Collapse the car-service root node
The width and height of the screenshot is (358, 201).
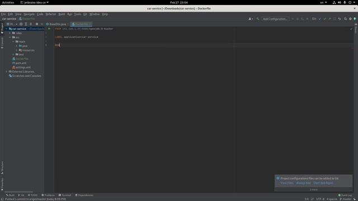point(7,29)
